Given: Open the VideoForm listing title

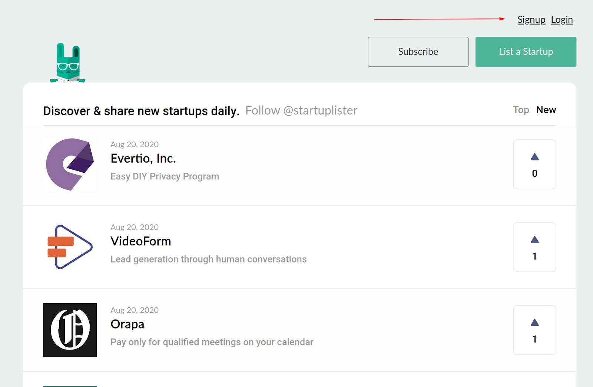Looking at the screenshot, I should coord(141,241).
